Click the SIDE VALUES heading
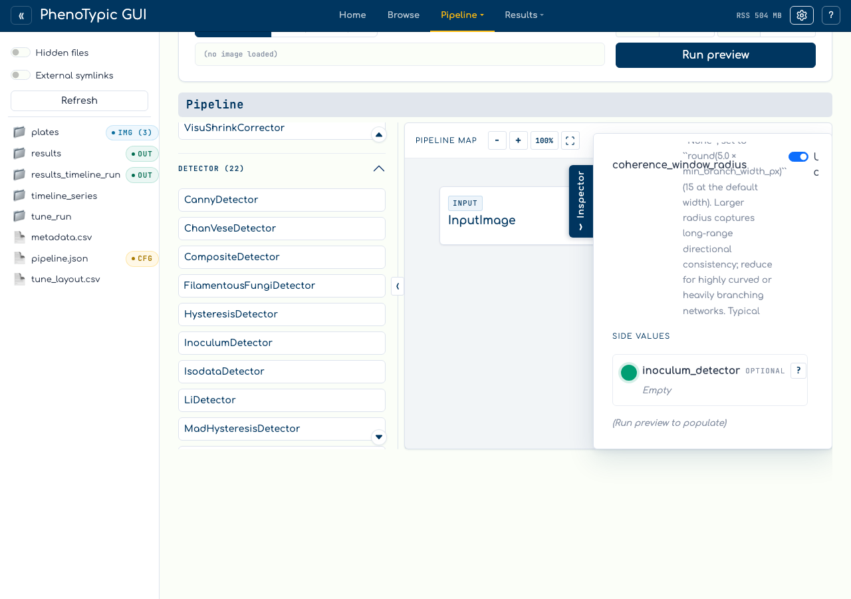 point(641,336)
